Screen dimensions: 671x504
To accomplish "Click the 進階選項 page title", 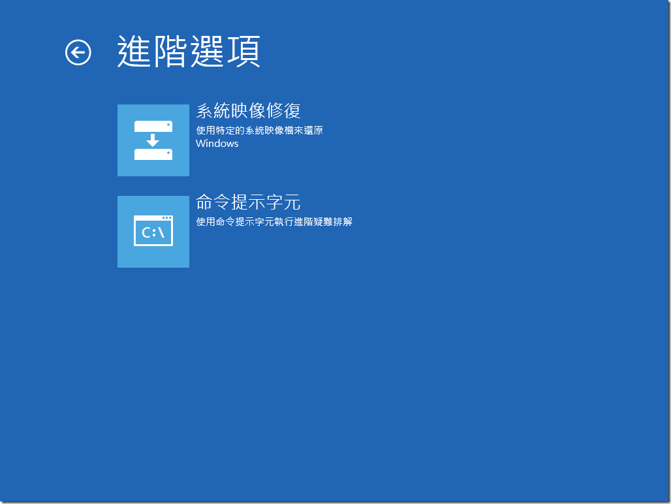I will (x=189, y=52).
